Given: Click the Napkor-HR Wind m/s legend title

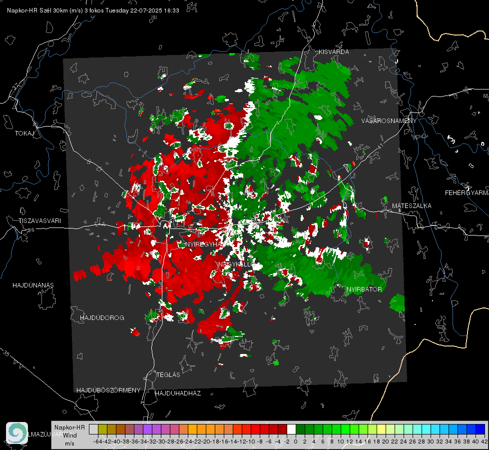Looking at the screenshot, I should click(x=69, y=435).
